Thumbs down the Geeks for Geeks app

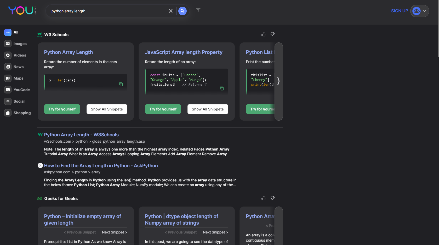pyautogui.click(x=272, y=198)
